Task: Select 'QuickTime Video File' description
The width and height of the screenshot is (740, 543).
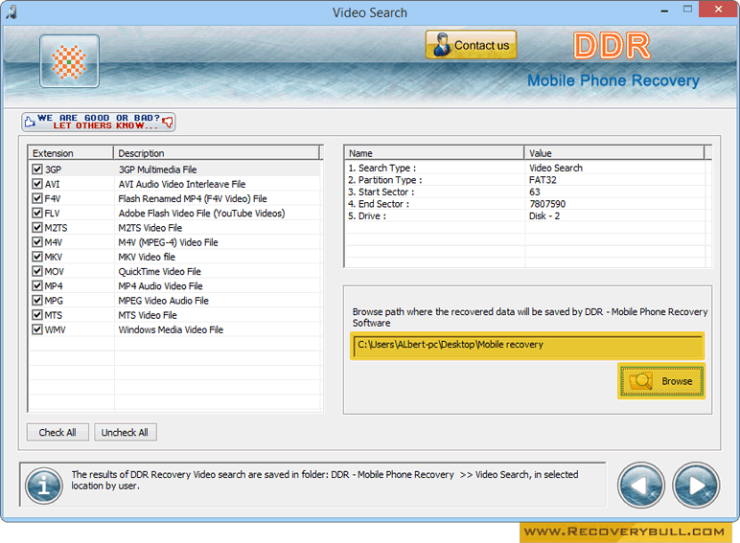Action: pyautogui.click(x=159, y=272)
